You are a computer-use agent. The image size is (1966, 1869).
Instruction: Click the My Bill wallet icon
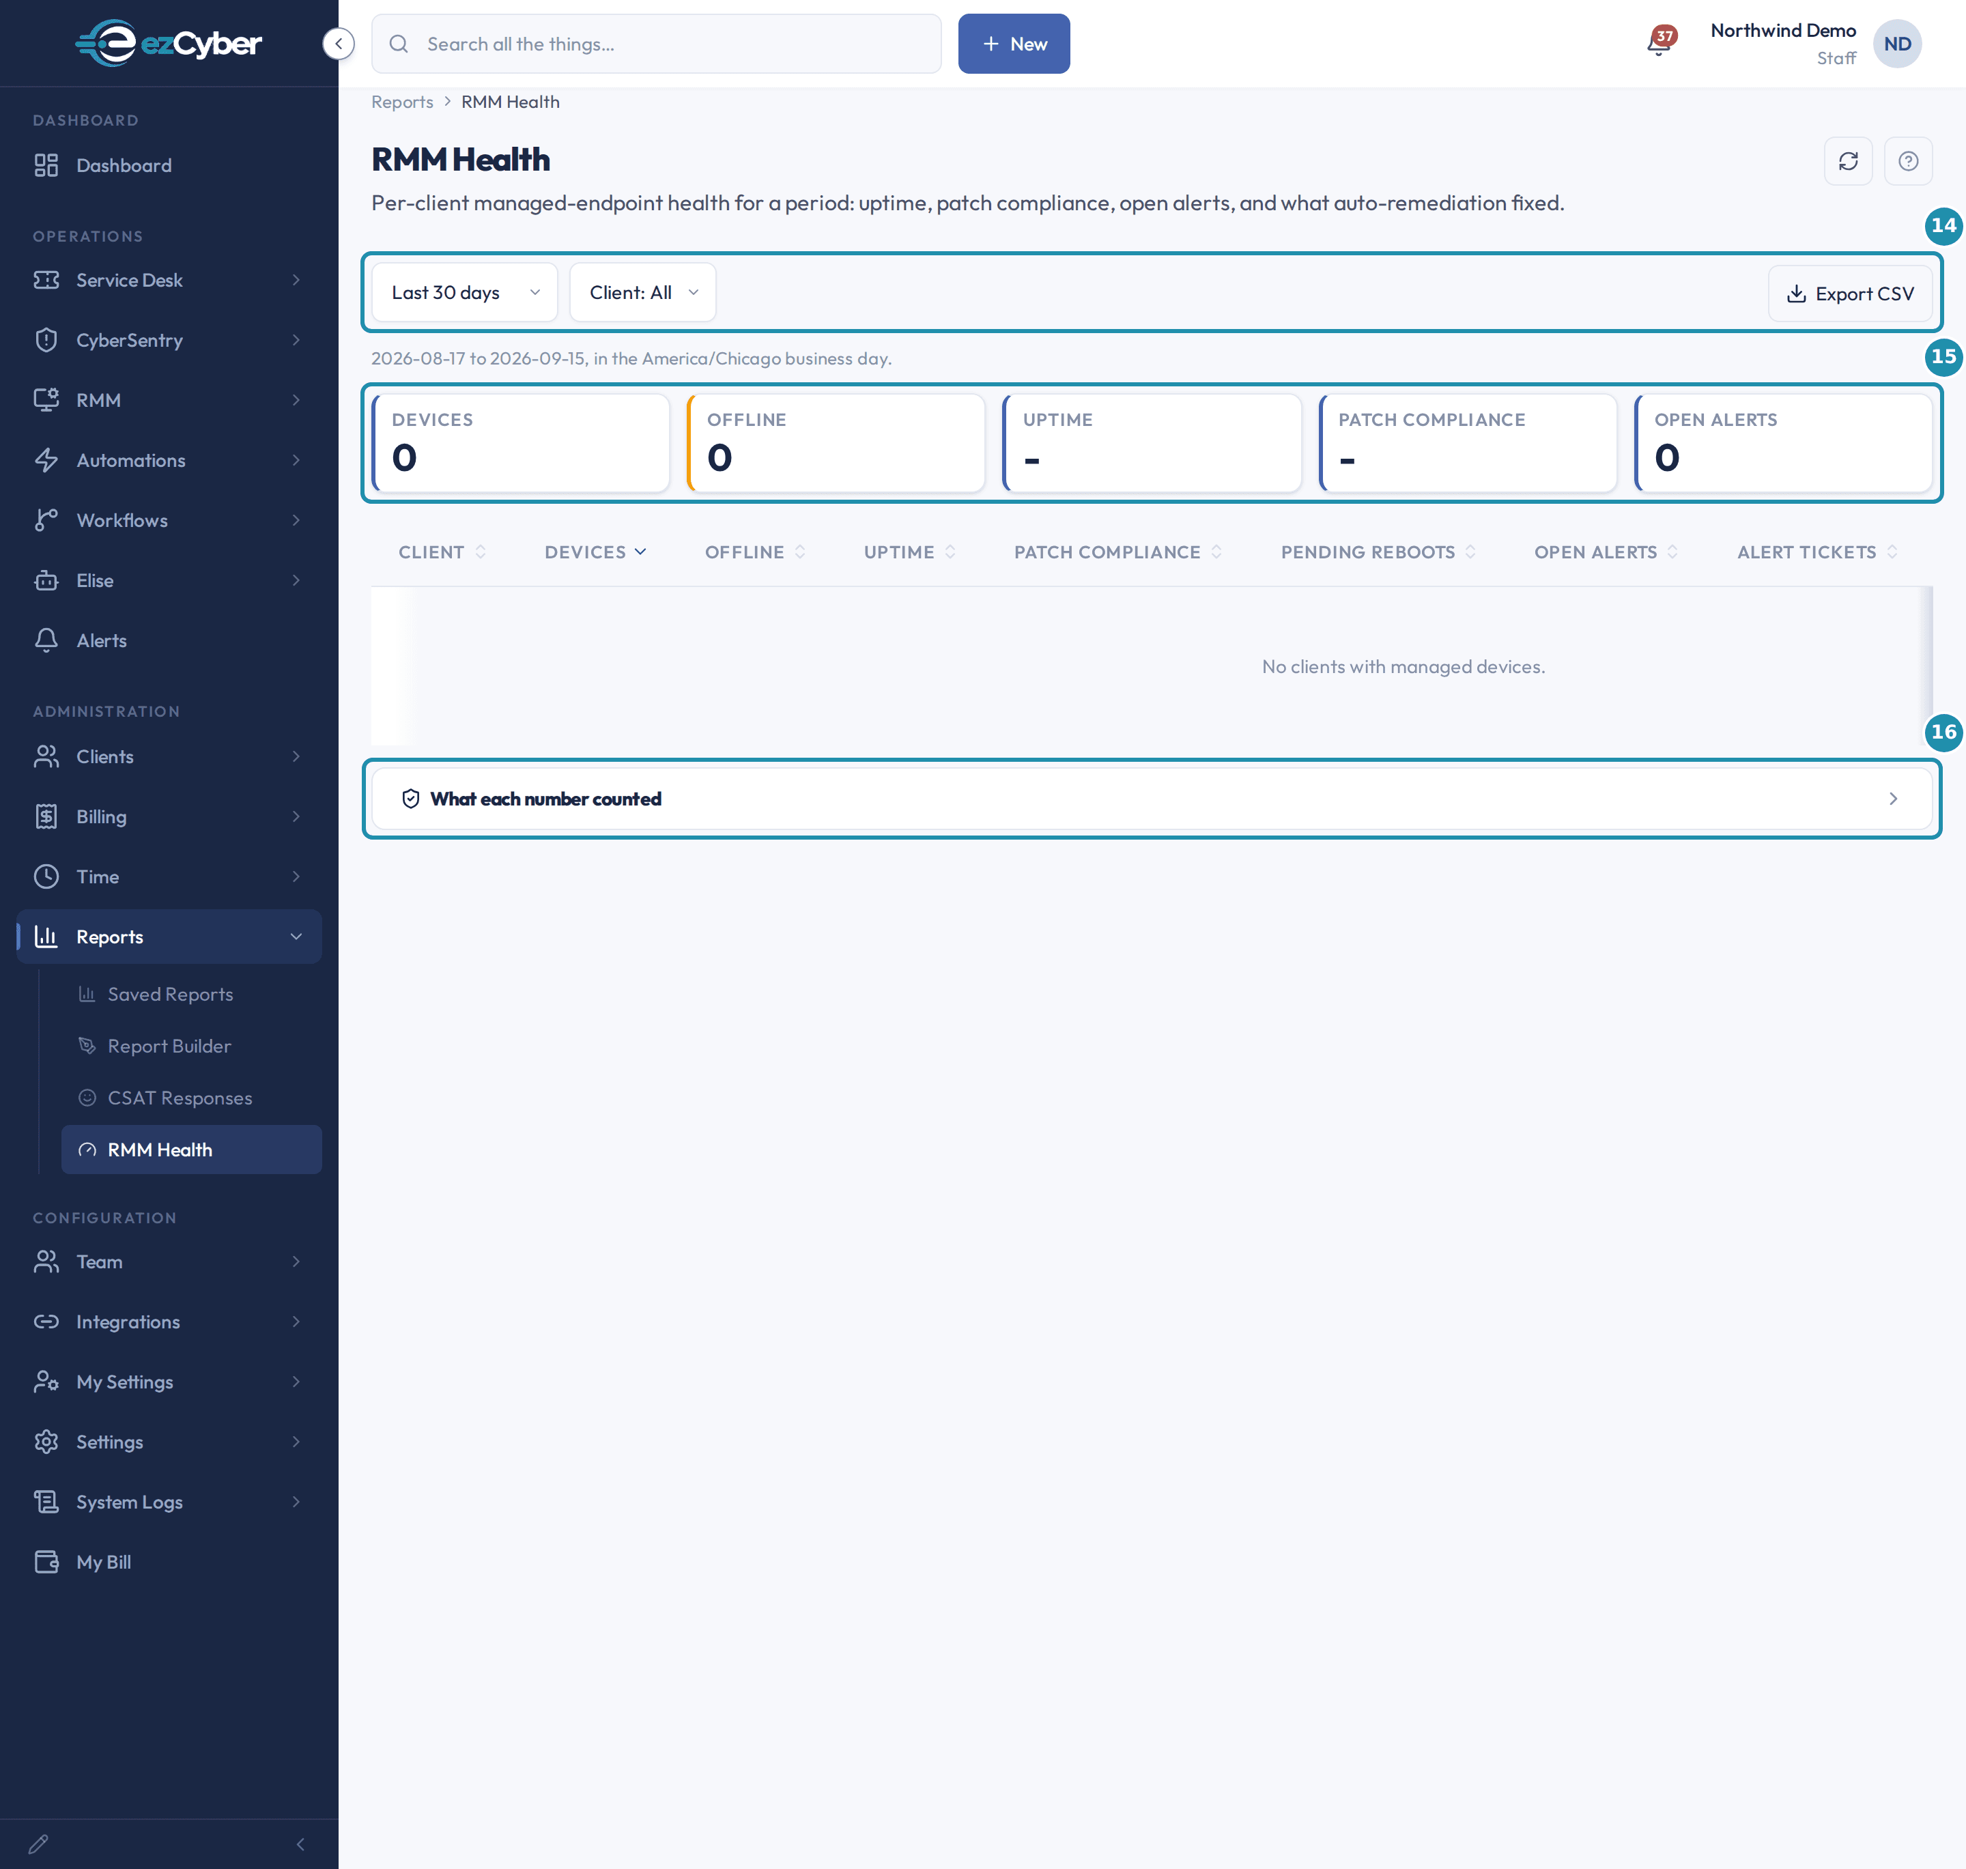tap(47, 1561)
